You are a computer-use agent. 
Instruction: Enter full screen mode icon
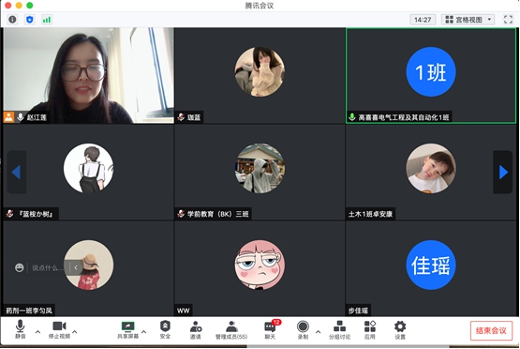(x=508, y=20)
